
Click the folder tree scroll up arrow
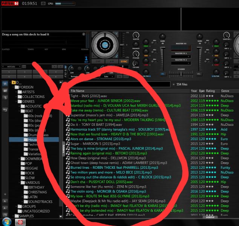point(61,82)
